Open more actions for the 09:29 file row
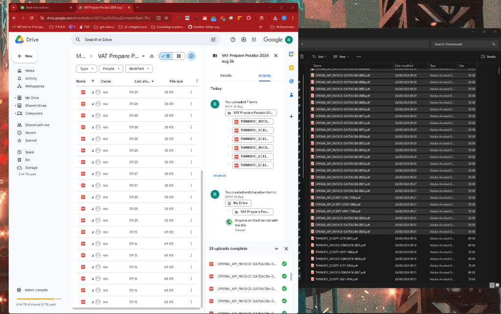Viewport: 501px width, 314px height. (191, 92)
